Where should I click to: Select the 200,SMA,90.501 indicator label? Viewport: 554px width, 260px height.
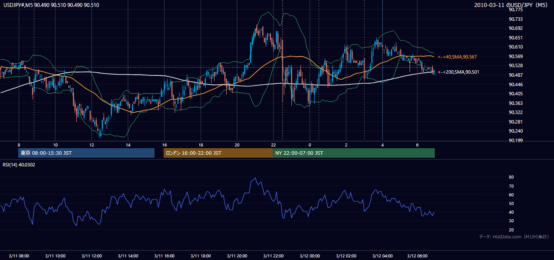pyautogui.click(x=458, y=72)
